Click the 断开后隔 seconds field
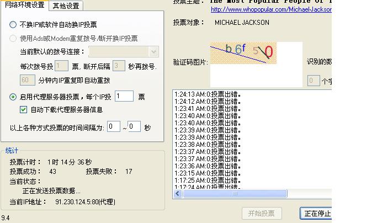Image resolution: width=377 pixels, height=223 pixels. (x=119, y=66)
